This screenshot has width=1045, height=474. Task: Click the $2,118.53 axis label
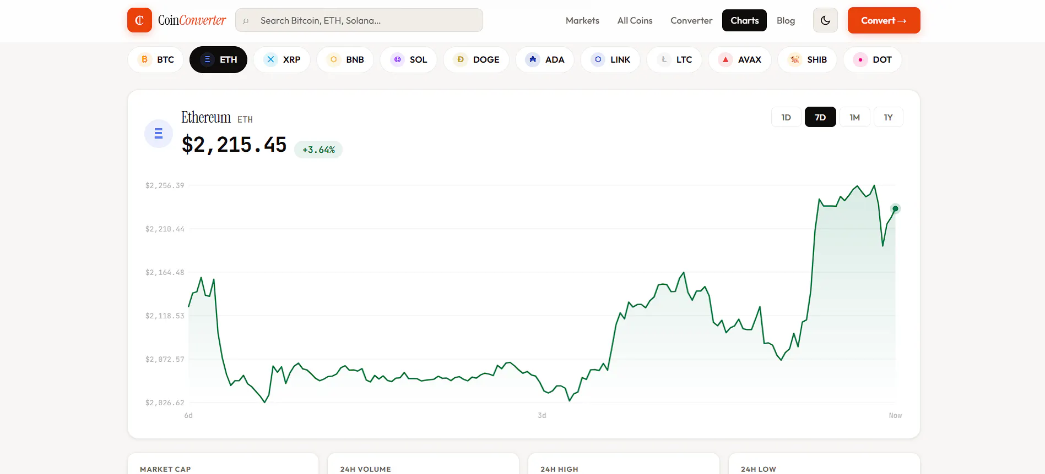click(165, 316)
